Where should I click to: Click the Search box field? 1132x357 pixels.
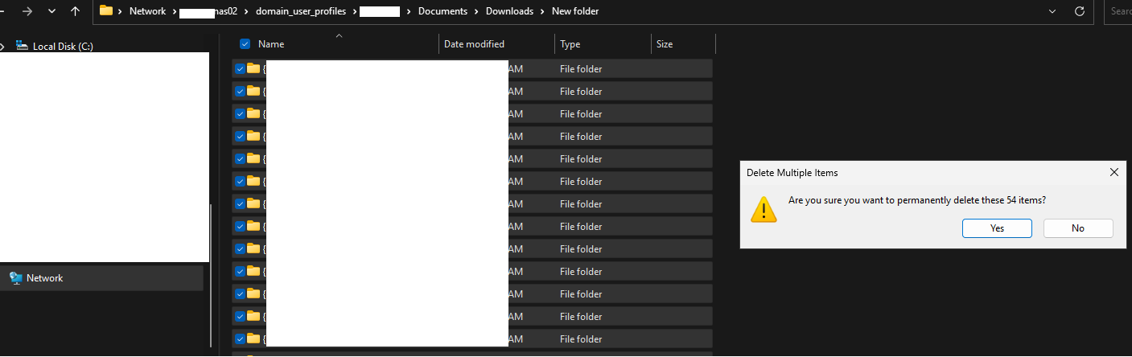tap(1119, 11)
